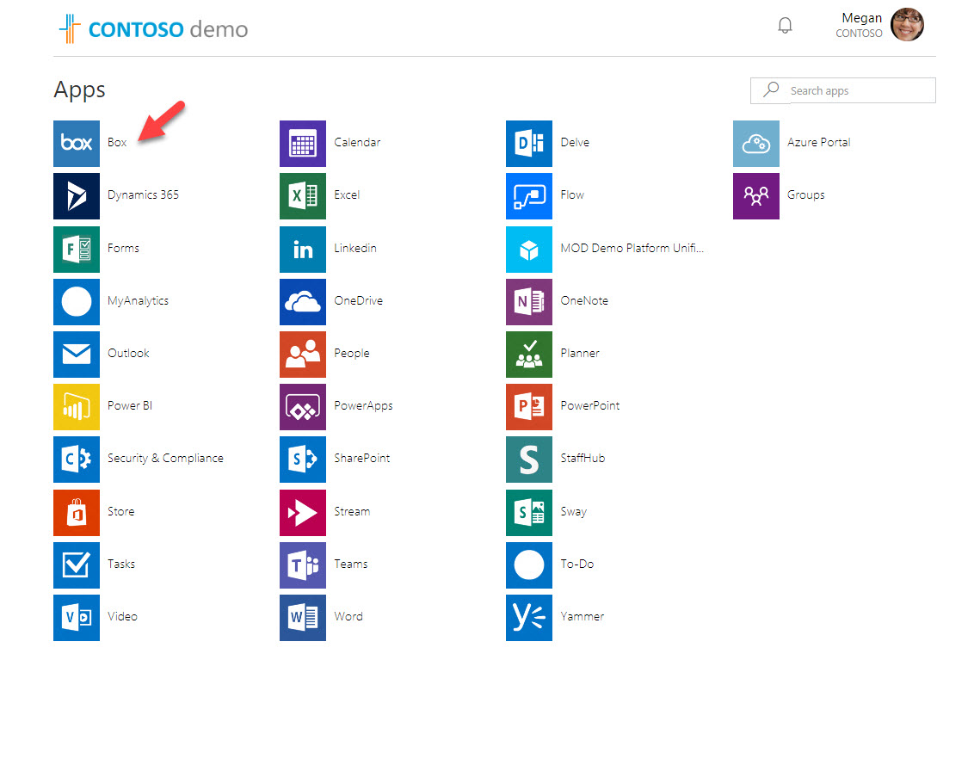This screenshot has width=974, height=765.
Task: Click the OneDrive cloud icon
Action: coord(303,302)
